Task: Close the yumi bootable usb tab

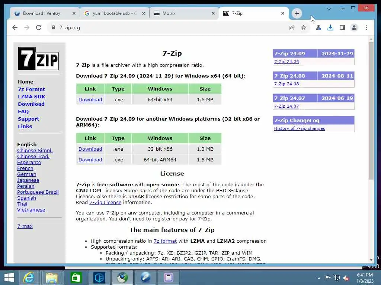Action: [144, 13]
